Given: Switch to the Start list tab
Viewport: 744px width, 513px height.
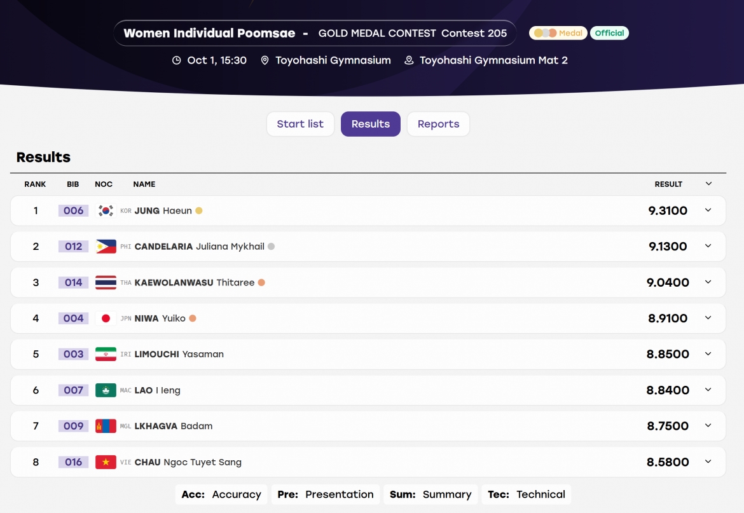Looking at the screenshot, I should point(300,124).
